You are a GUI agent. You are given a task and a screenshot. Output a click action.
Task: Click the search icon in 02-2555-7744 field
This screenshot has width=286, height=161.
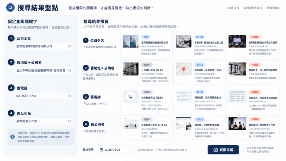coord(70,96)
